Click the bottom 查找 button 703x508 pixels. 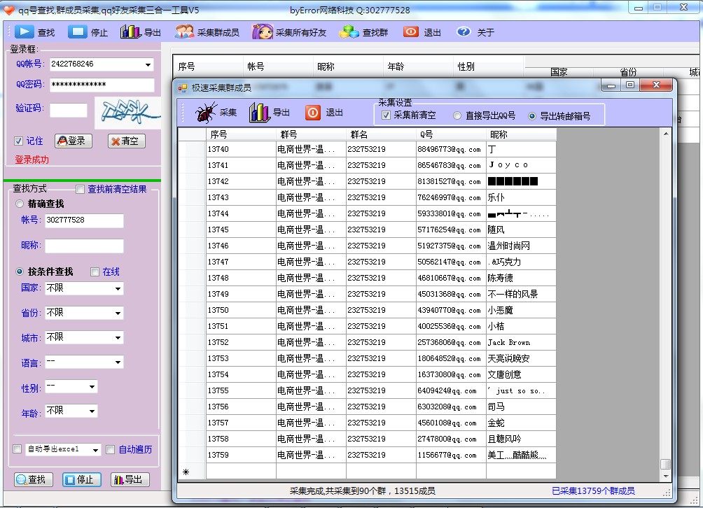(33, 479)
